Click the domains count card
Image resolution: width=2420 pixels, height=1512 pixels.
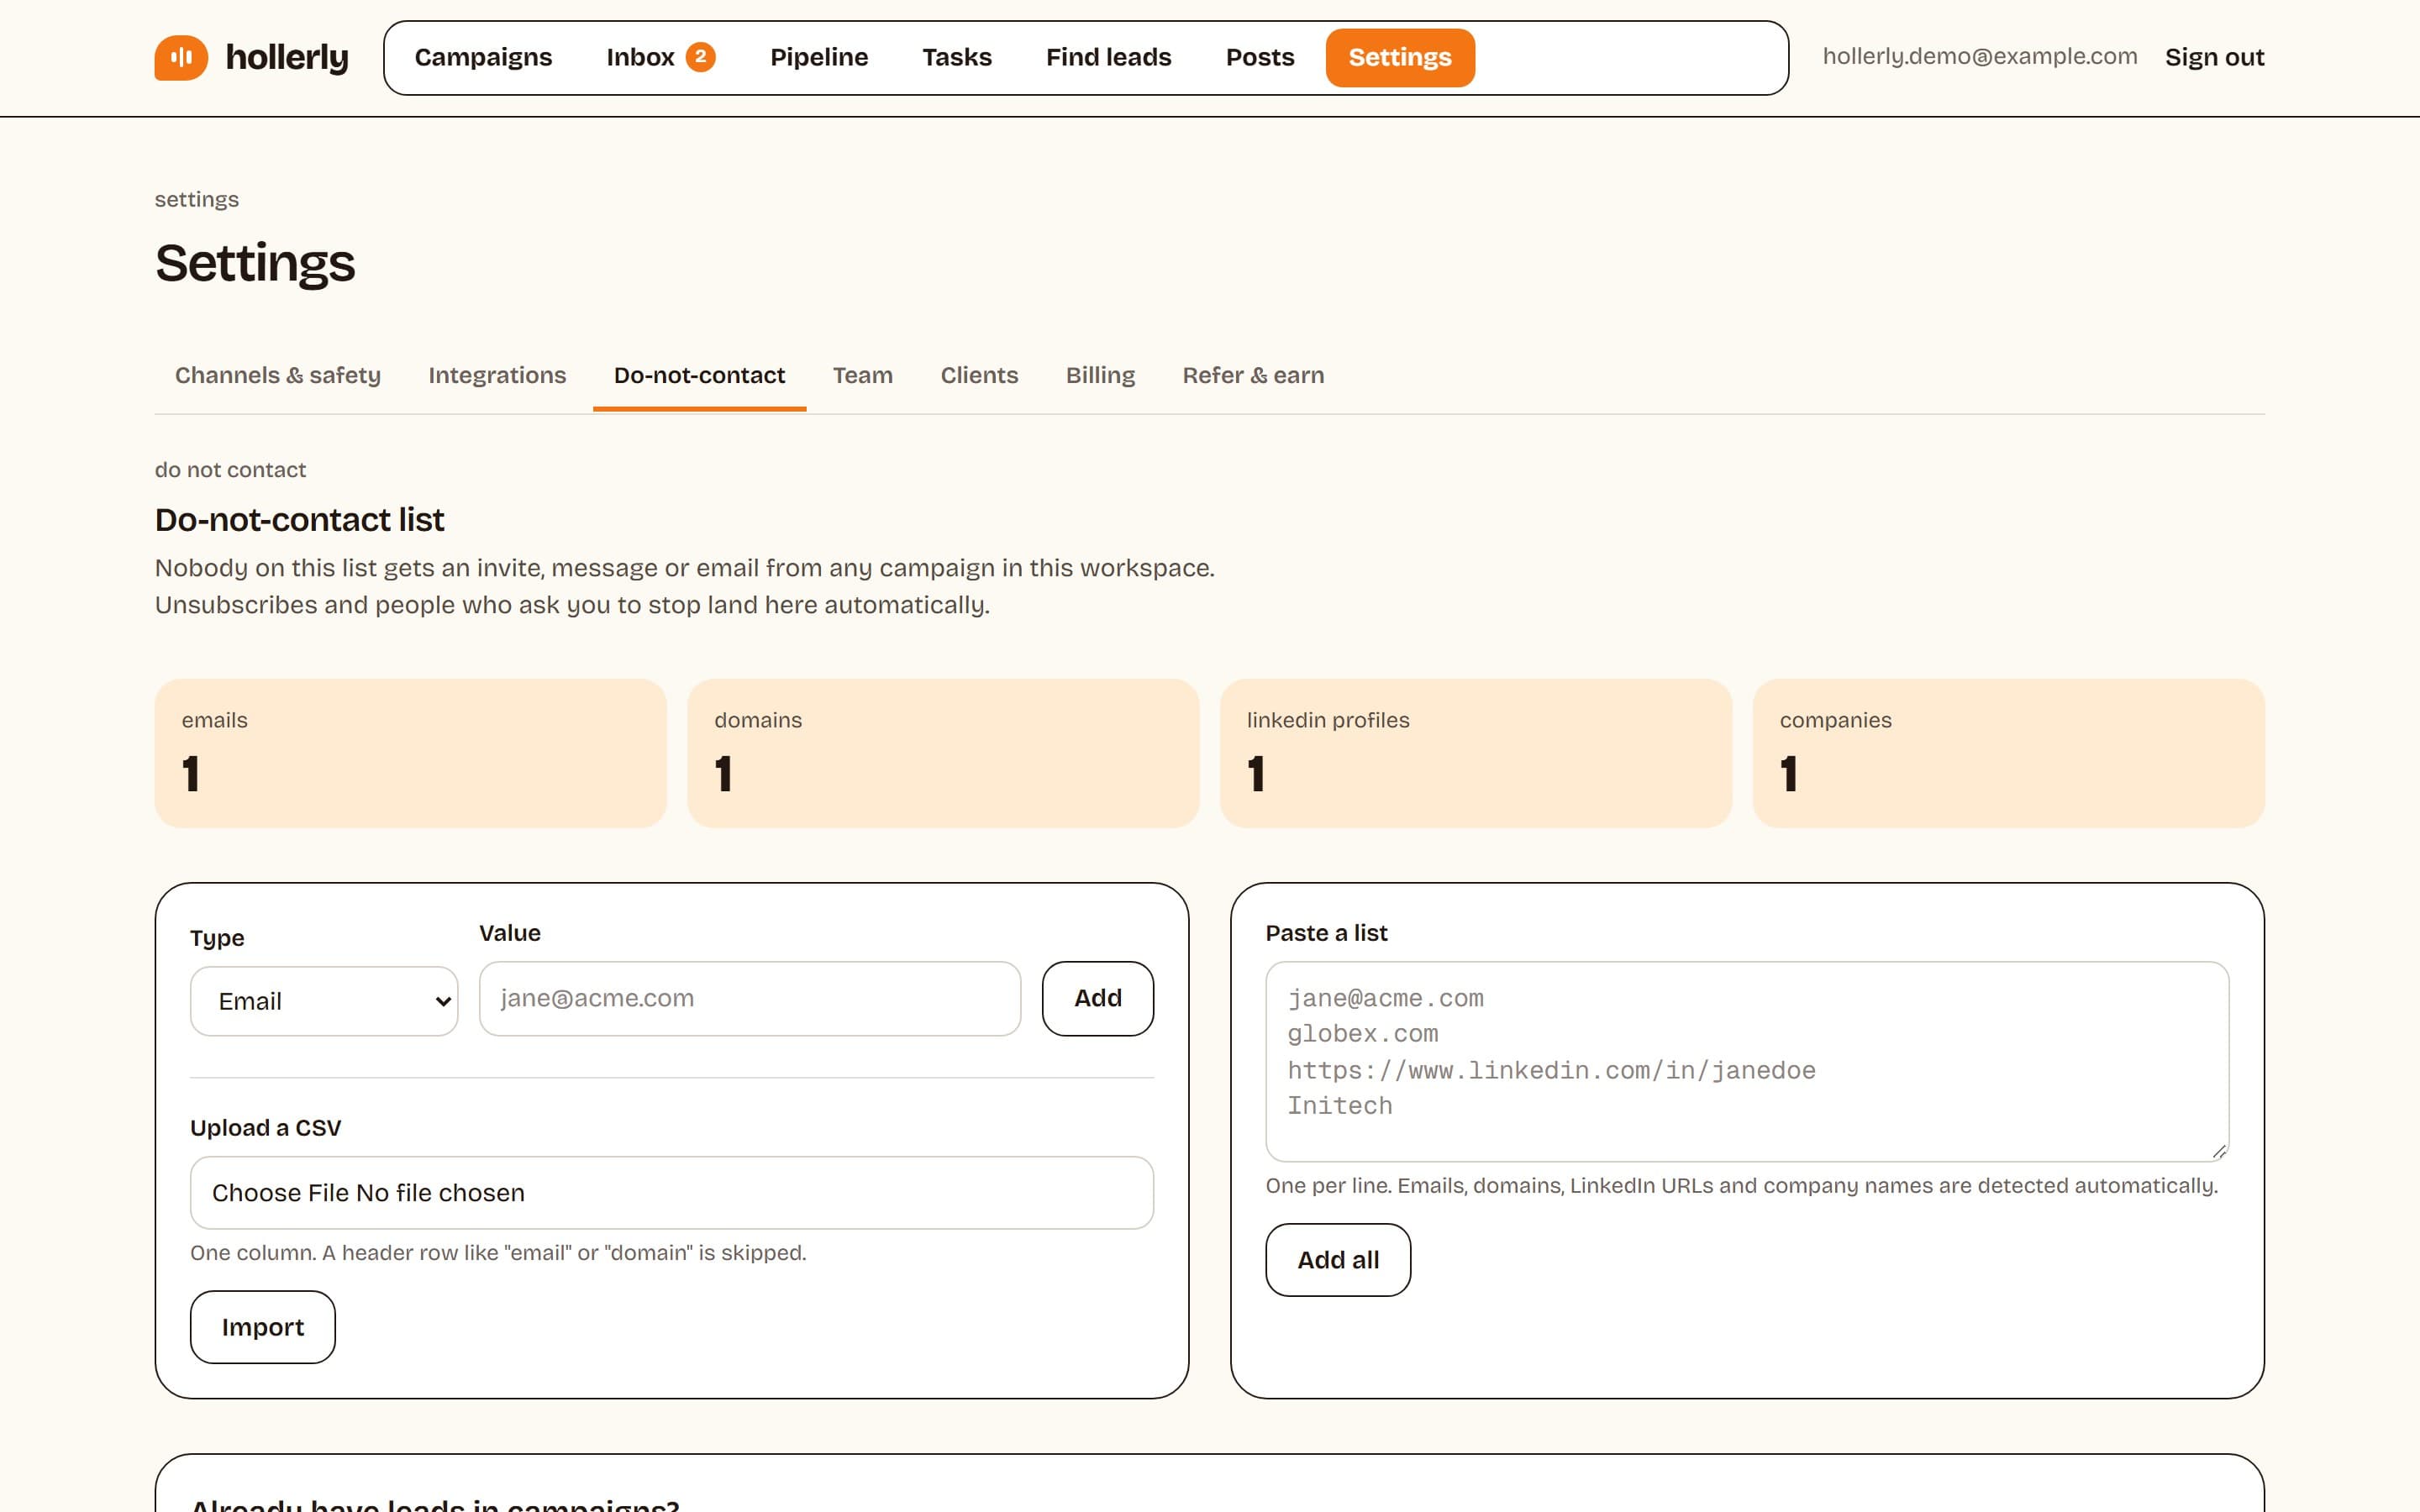click(x=943, y=753)
